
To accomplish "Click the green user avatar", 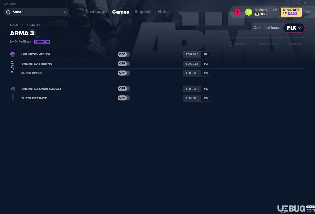I will click(x=248, y=12).
